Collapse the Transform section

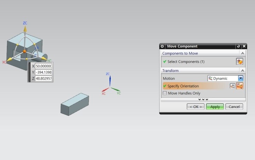tap(243, 71)
